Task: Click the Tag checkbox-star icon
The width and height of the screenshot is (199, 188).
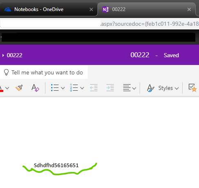Action: 192,88
